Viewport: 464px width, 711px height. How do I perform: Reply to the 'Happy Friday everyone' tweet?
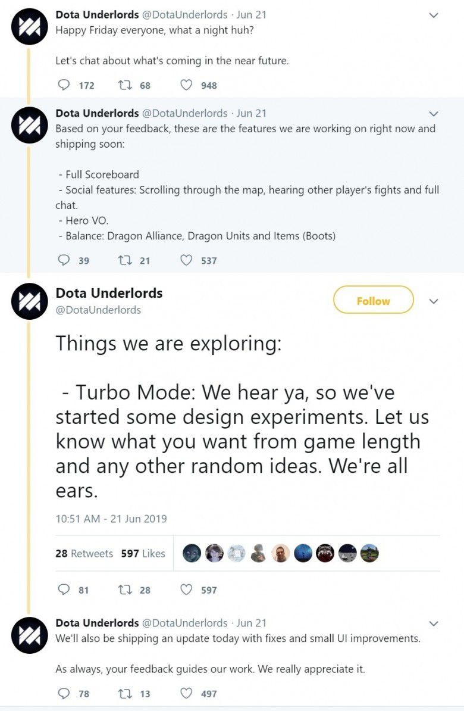pyautogui.click(x=64, y=85)
